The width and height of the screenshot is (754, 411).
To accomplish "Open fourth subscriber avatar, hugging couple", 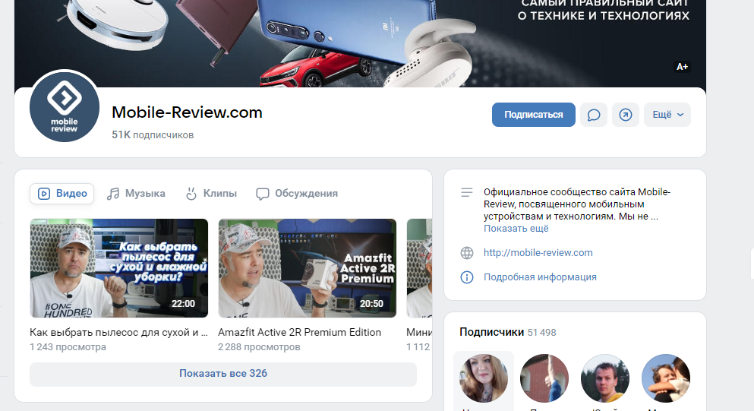I will click(x=665, y=378).
